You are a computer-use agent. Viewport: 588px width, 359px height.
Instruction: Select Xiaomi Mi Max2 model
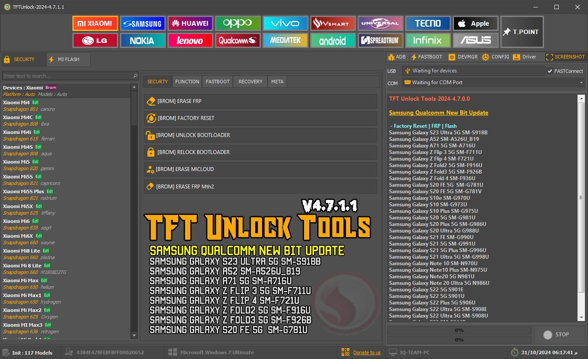[66, 313]
